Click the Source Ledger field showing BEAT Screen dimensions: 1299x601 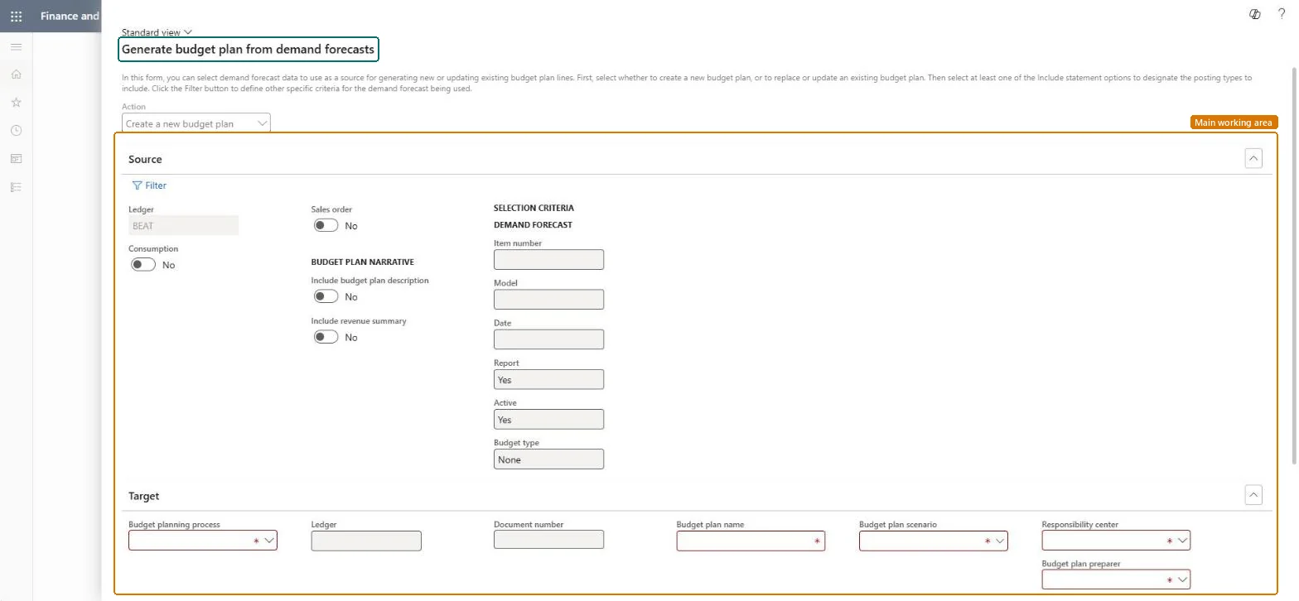tap(183, 225)
